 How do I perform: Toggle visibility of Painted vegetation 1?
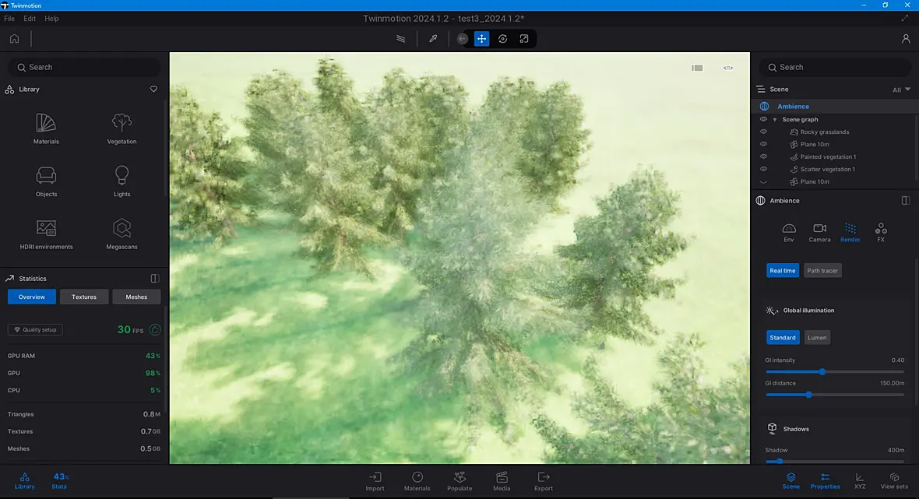click(x=763, y=156)
